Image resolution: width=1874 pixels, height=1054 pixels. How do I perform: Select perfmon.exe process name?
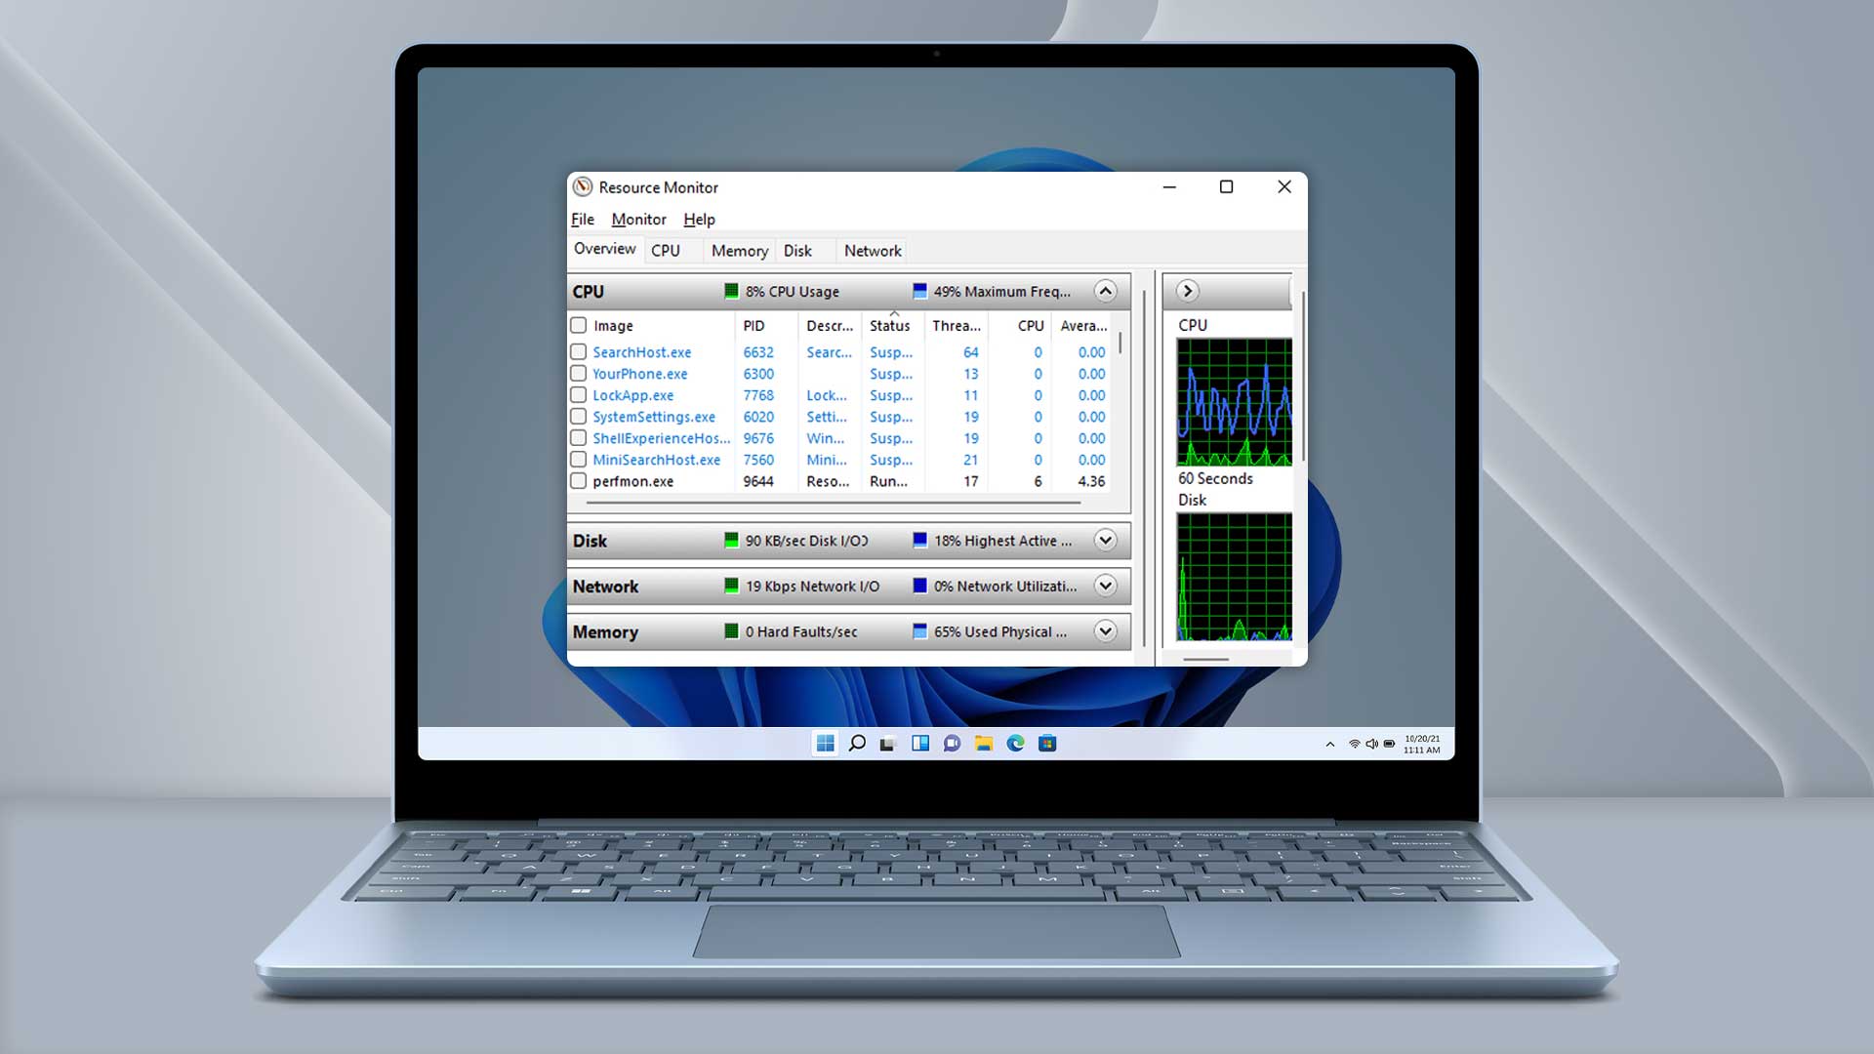[632, 481]
